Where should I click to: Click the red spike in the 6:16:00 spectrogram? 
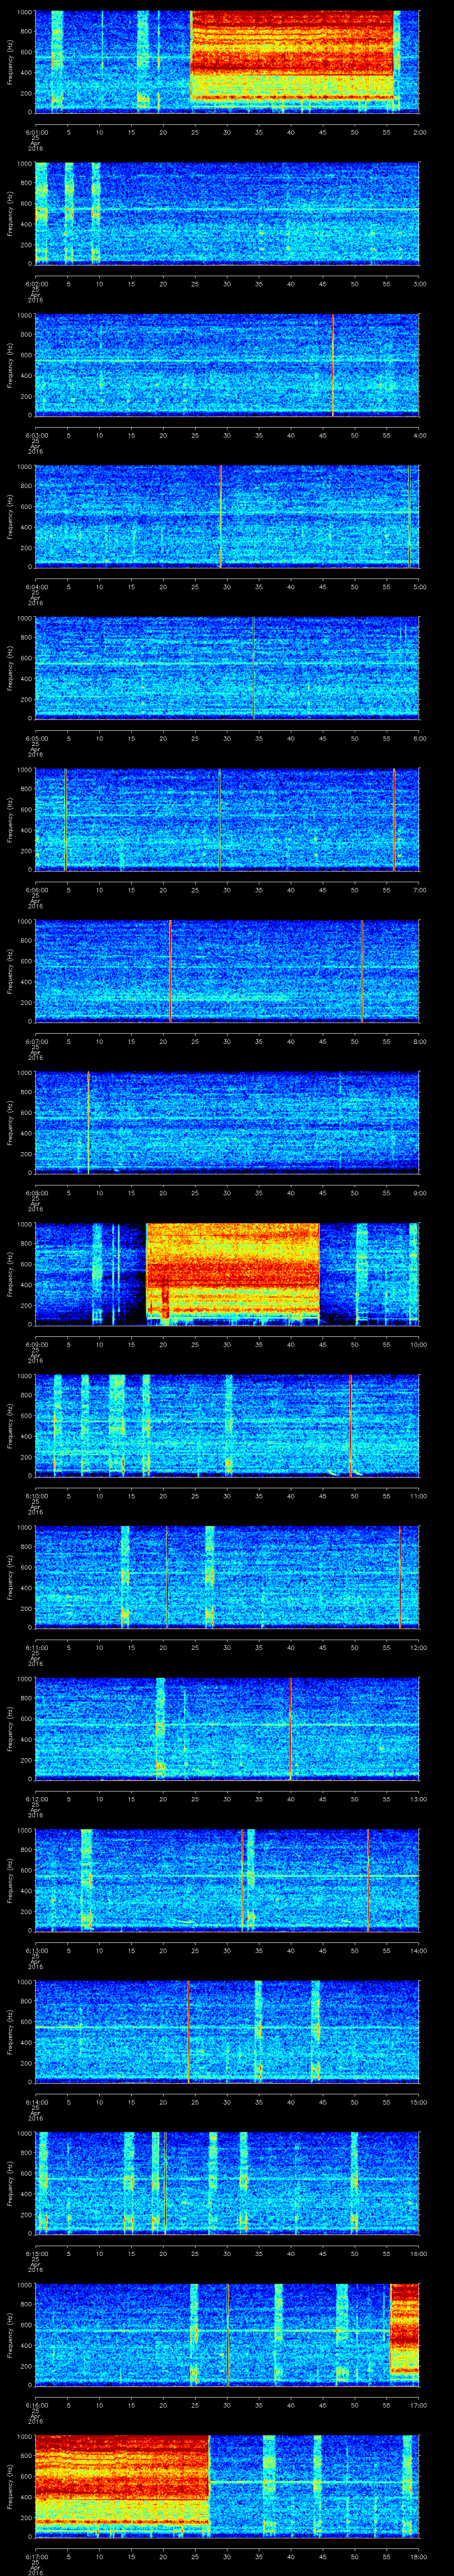pyautogui.click(x=228, y=2336)
